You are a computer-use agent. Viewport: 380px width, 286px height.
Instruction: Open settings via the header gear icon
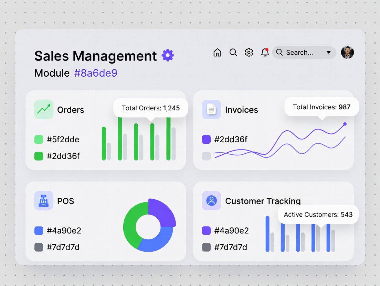click(x=249, y=52)
